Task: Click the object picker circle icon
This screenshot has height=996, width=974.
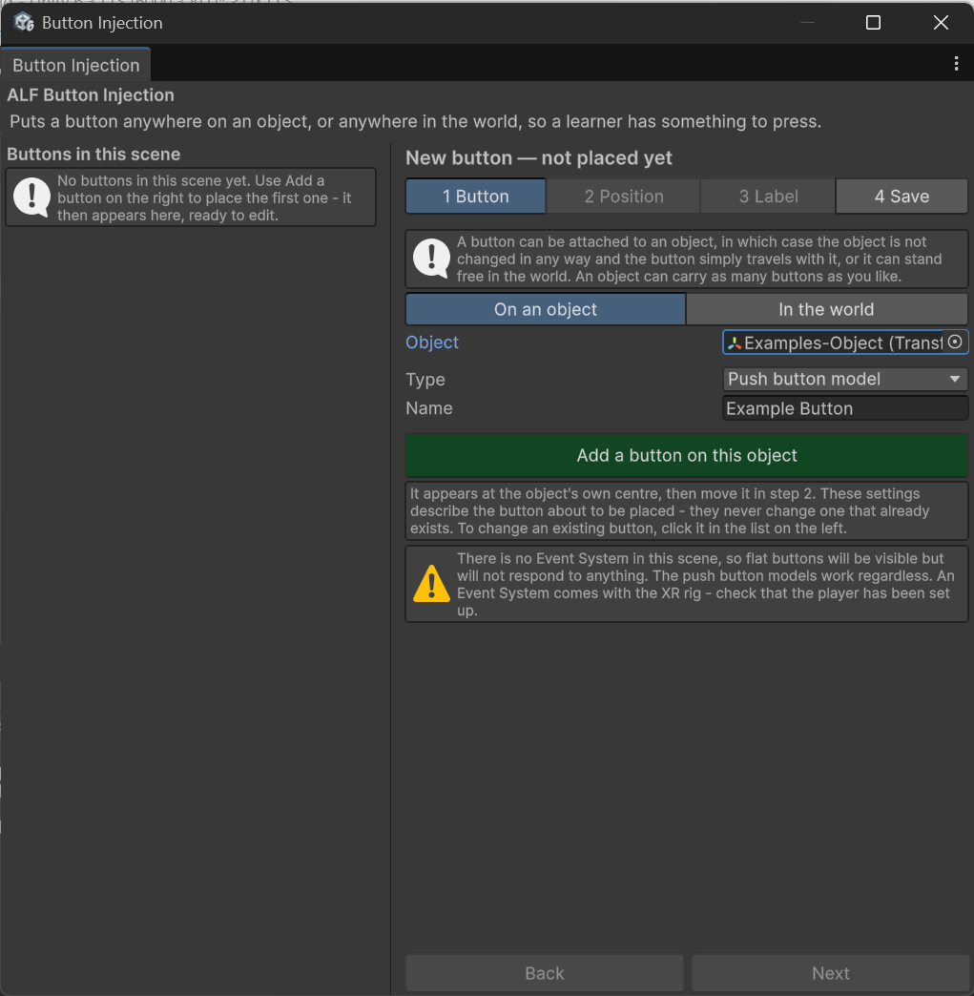Action: point(954,342)
